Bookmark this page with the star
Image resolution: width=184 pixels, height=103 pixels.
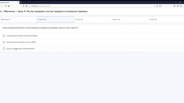pos(160,6)
